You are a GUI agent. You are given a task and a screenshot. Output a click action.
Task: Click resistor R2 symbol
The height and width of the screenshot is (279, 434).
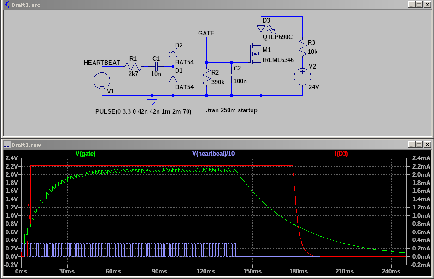pyautogui.click(x=206, y=77)
